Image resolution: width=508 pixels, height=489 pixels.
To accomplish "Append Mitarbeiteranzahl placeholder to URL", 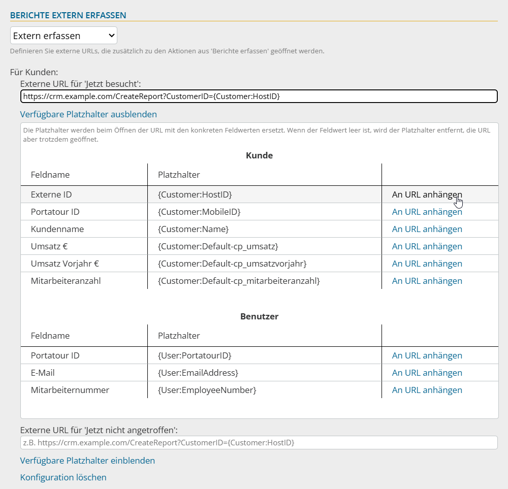I will tap(427, 281).
